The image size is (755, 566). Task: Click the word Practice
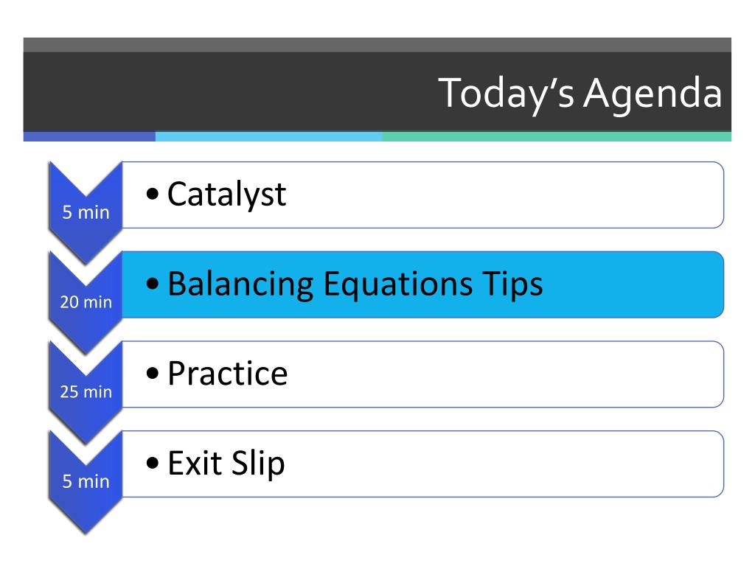[x=228, y=374]
